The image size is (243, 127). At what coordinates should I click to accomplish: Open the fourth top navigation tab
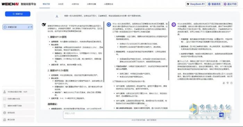[x=91, y=4]
